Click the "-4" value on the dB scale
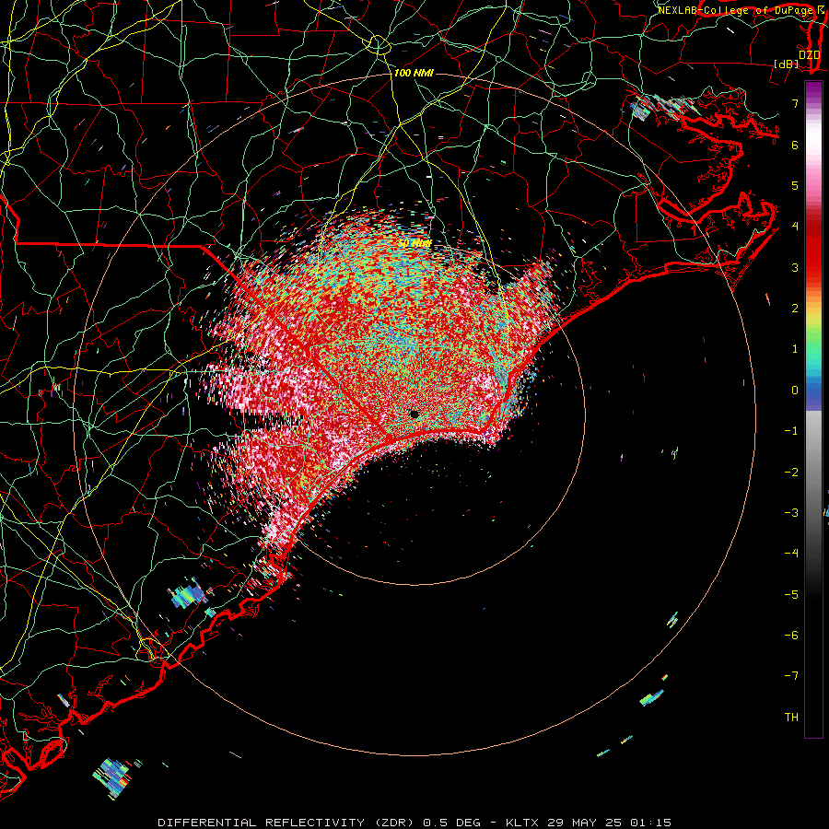This screenshot has height=829, width=829. (x=791, y=553)
